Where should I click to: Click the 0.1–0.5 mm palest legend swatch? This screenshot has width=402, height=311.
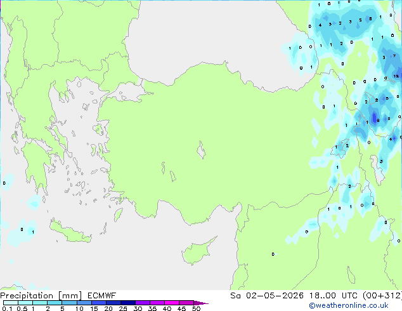11,303
